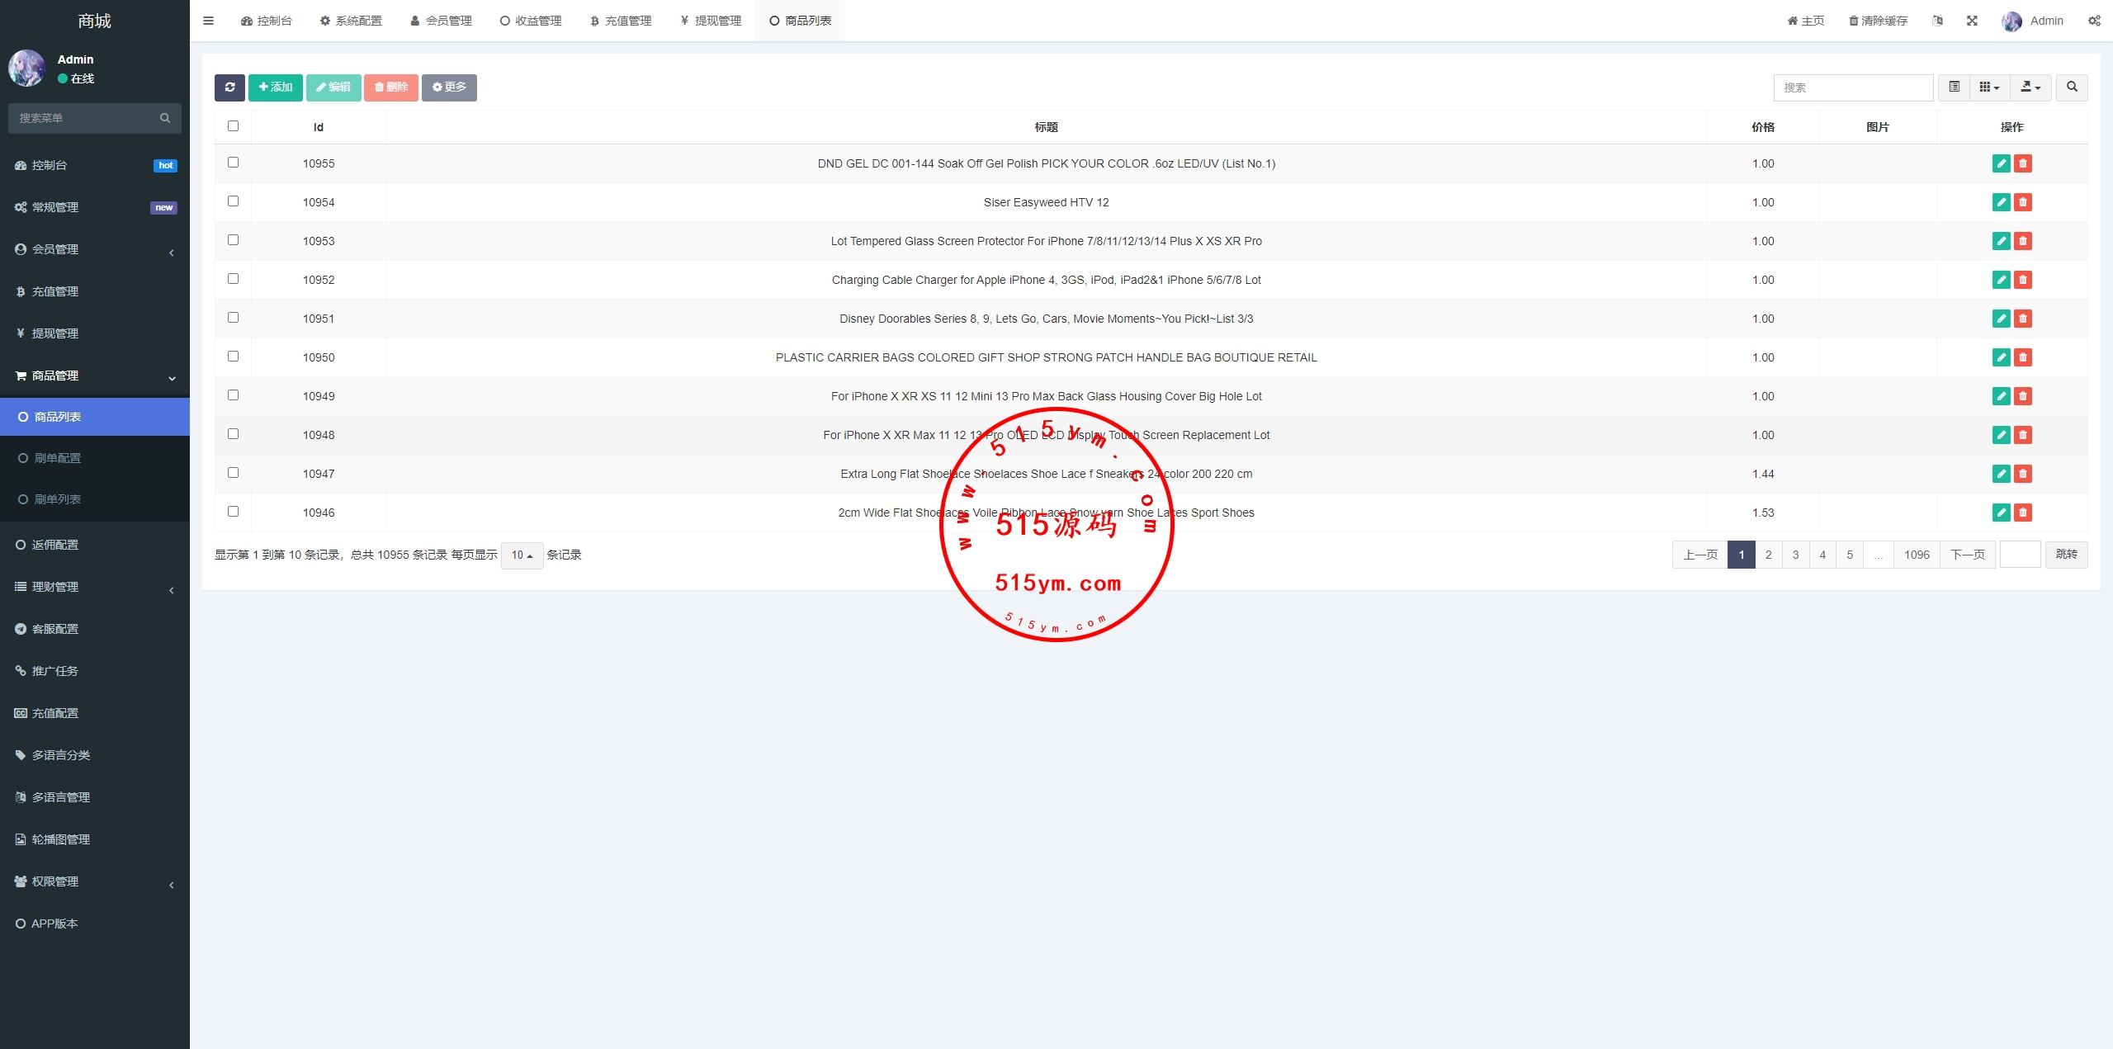Viewport: 2113px width, 1049px height.
Task: Click red delete icon for row 10946
Action: [2022, 513]
